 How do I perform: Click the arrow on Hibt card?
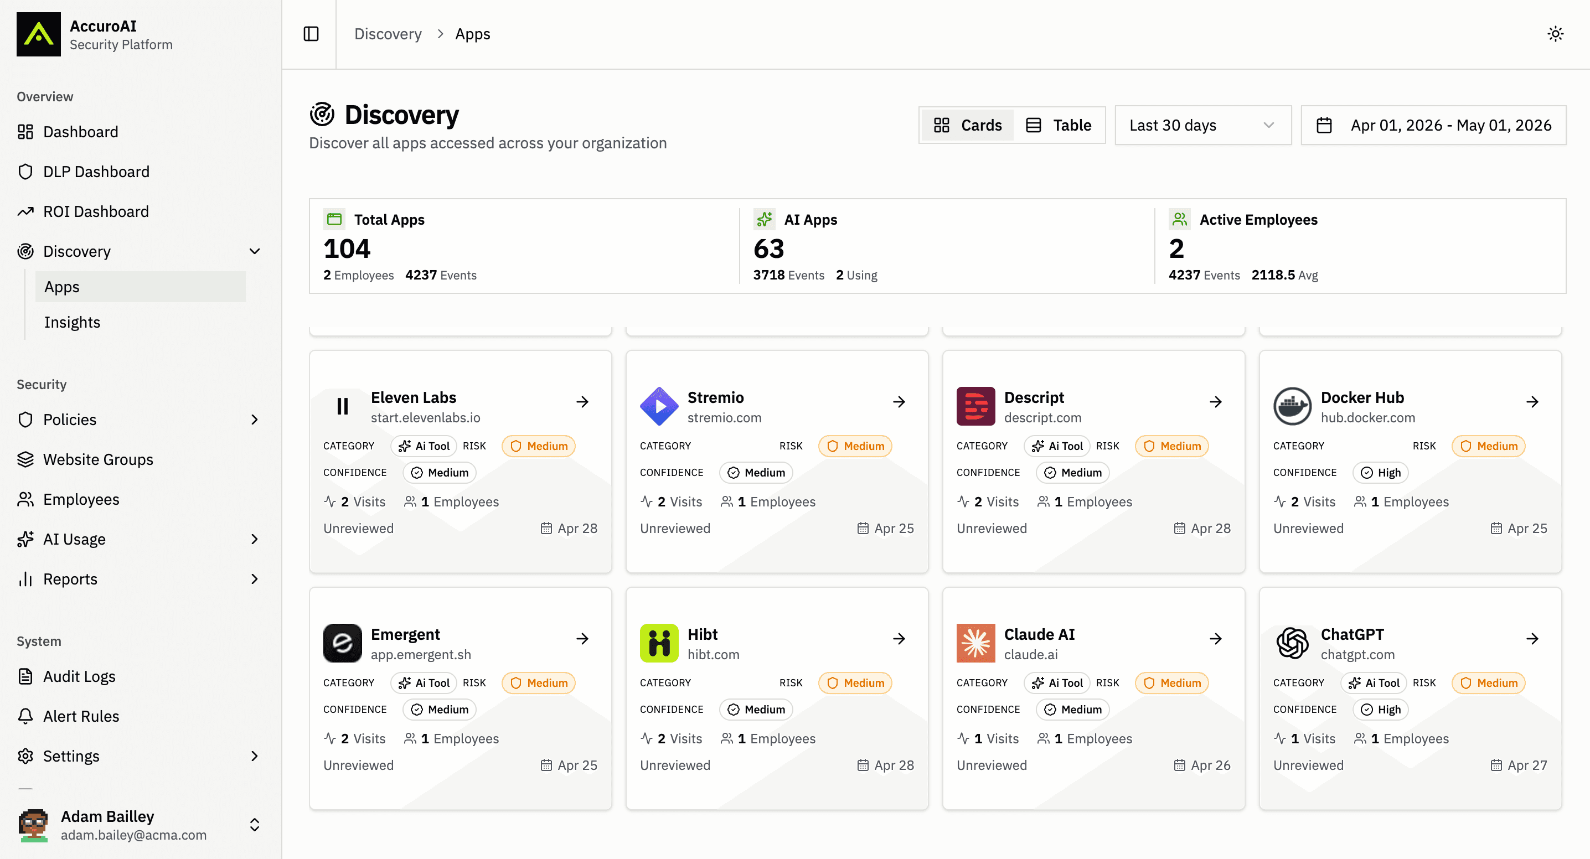(x=899, y=639)
